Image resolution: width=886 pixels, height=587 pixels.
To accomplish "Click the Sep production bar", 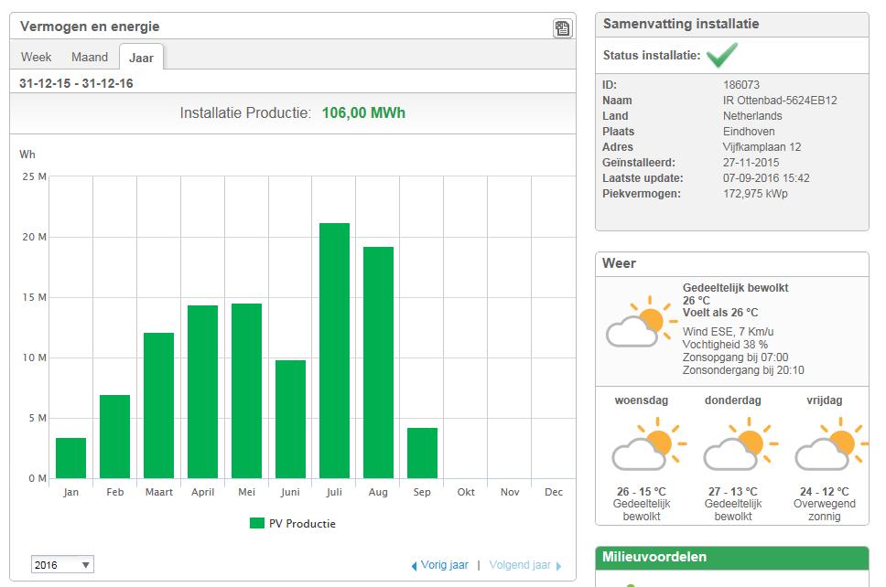I will pos(422,453).
